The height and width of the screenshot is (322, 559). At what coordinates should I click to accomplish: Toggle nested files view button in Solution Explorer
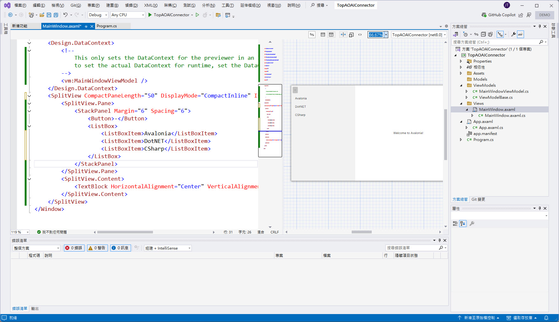coord(500,34)
